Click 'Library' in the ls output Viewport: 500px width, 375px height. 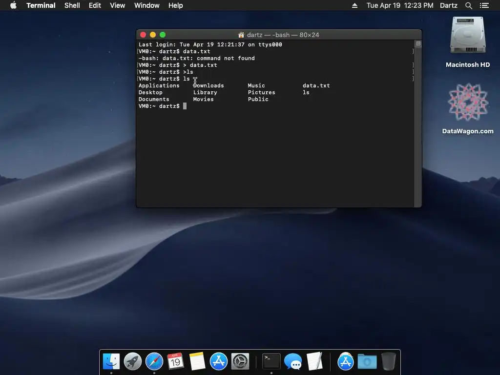point(205,92)
